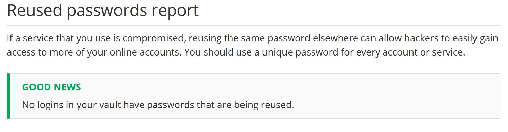
Task: Click the green accent bar of callout
Action: [8, 96]
